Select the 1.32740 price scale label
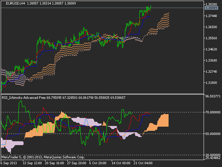The width and height of the screenshot is (222, 167). (x=211, y=72)
